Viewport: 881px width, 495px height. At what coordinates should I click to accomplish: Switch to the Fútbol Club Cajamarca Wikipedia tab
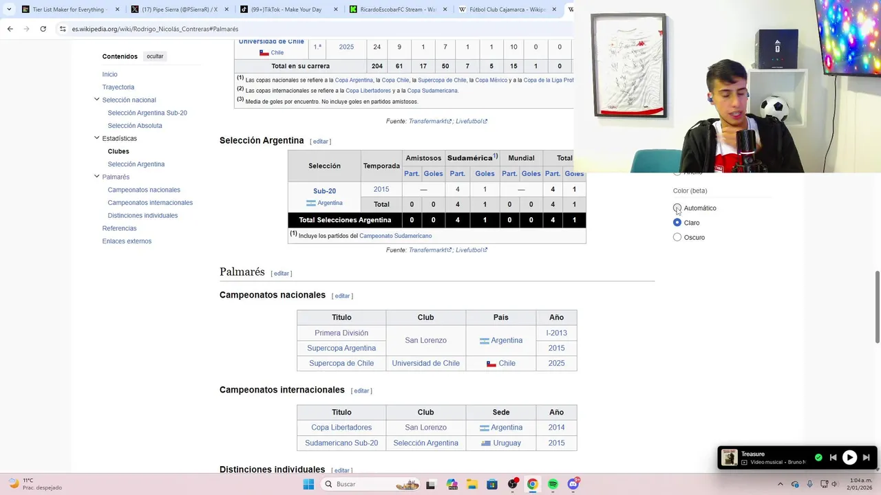pos(508,10)
